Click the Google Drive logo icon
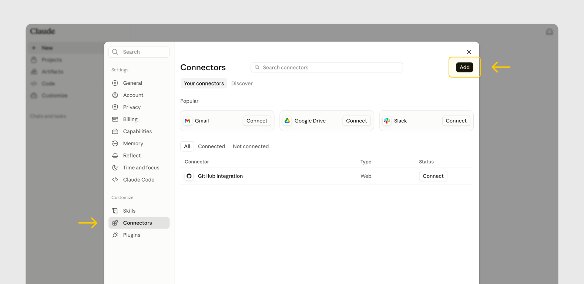 click(x=287, y=121)
